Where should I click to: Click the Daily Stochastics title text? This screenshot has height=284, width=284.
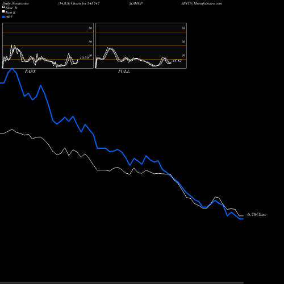(15, 3)
